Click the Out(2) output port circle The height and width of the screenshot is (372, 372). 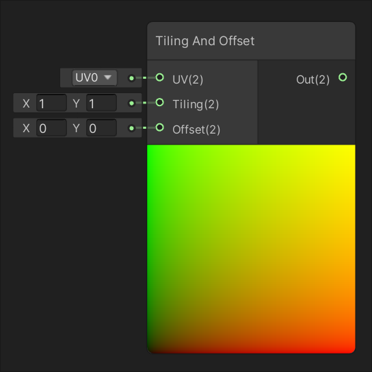point(343,77)
